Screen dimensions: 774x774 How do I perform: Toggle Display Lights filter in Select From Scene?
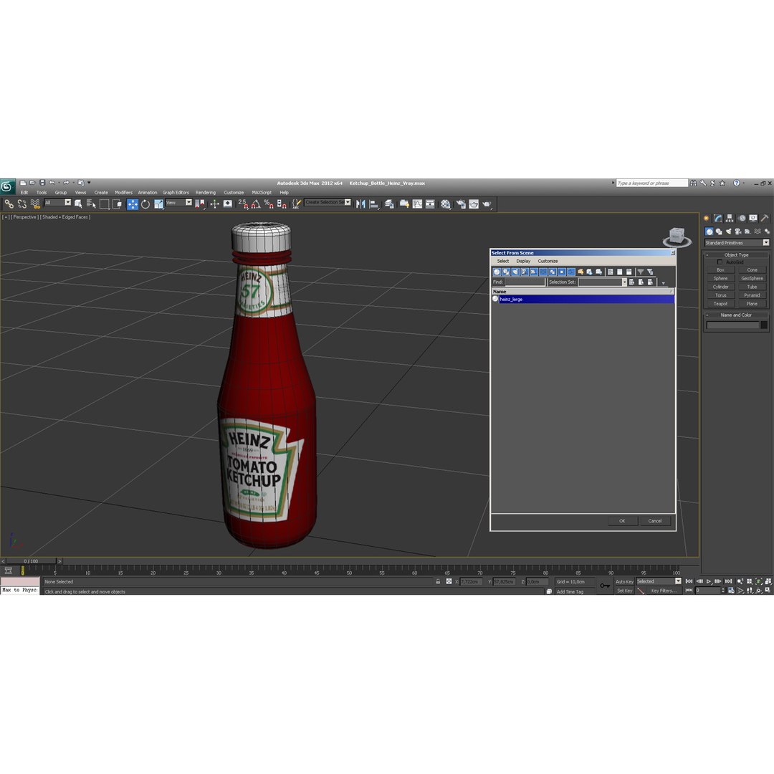coord(515,272)
